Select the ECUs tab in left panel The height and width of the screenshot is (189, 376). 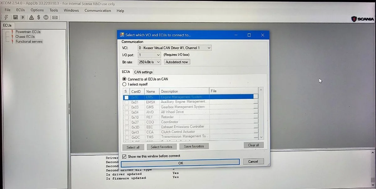(x=7, y=25)
